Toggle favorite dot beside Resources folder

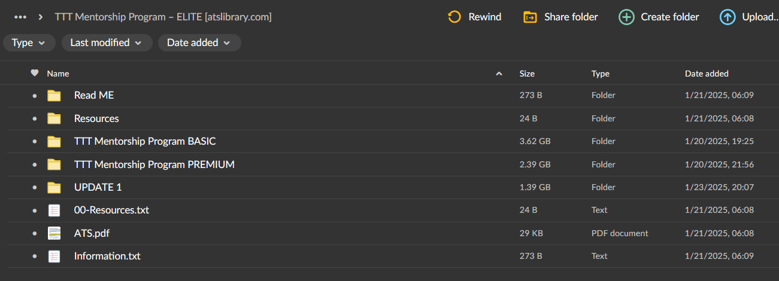35,118
